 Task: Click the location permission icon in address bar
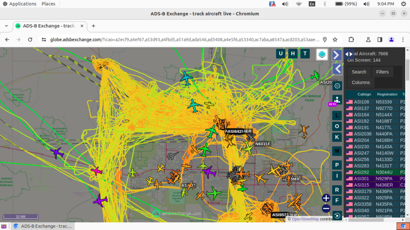click(x=325, y=40)
